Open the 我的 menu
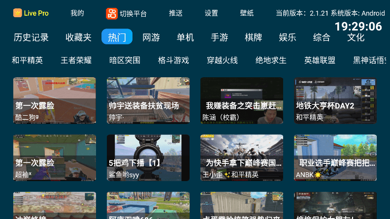390x219 pixels. pyautogui.click(x=77, y=13)
